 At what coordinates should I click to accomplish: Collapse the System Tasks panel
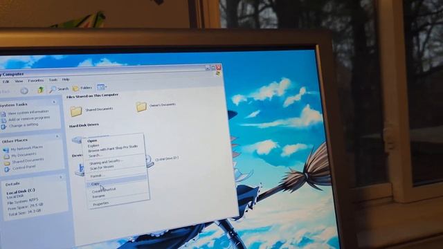(x=54, y=102)
